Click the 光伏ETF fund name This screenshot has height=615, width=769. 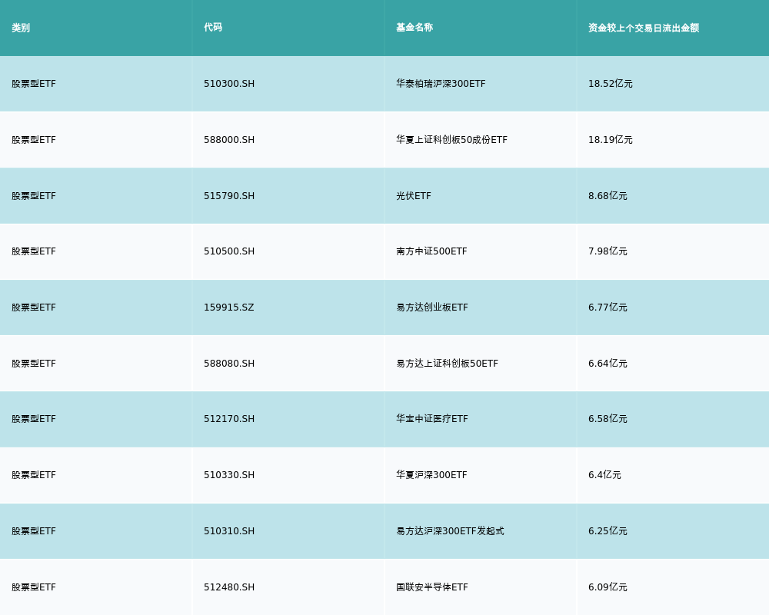click(x=414, y=196)
